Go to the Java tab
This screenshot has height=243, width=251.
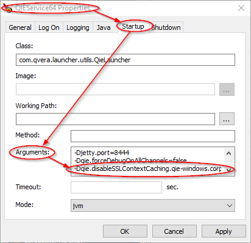pyautogui.click(x=104, y=27)
